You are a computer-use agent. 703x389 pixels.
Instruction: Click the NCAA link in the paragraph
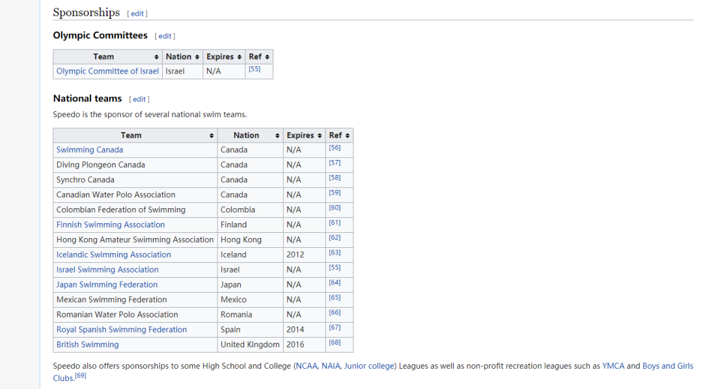(307, 366)
